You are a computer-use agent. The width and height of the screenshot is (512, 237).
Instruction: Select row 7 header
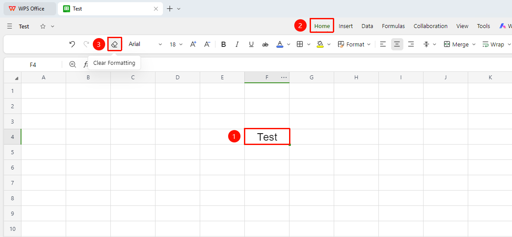(x=12, y=183)
